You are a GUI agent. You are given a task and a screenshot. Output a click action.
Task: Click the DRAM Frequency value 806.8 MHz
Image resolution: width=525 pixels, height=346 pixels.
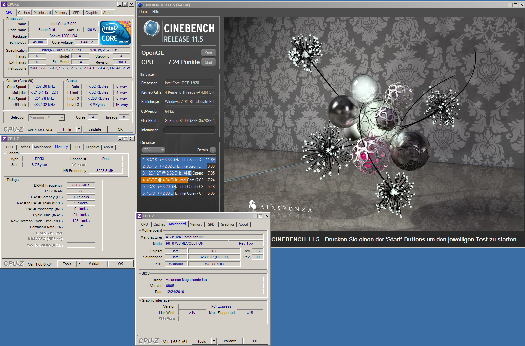tap(81, 185)
